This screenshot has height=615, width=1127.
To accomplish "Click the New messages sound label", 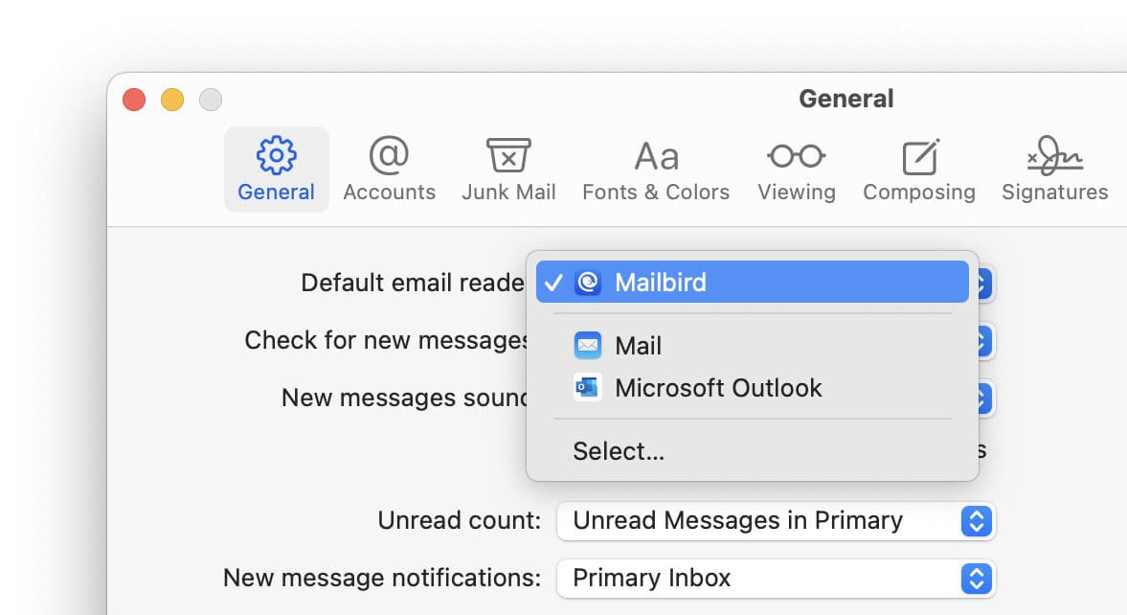I will (405, 397).
